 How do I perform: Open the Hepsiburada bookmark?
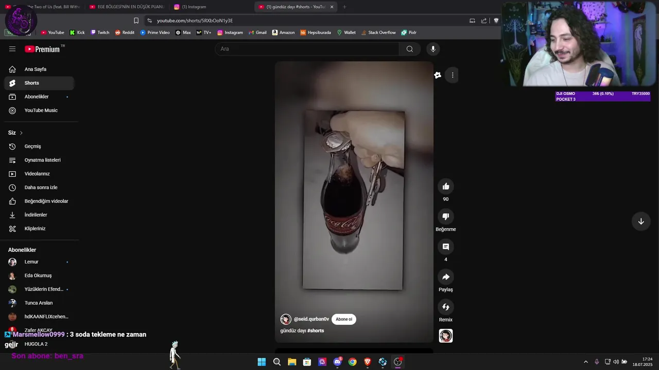tap(316, 32)
